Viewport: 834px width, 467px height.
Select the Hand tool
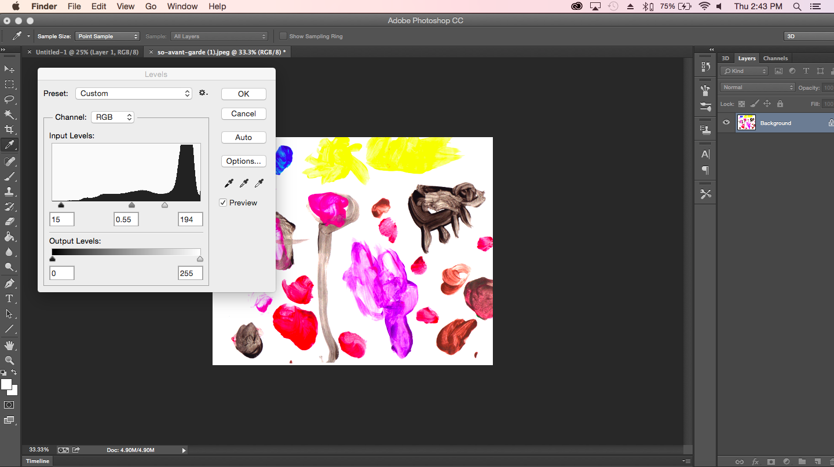pyautogui.click(x=9, y=345)
